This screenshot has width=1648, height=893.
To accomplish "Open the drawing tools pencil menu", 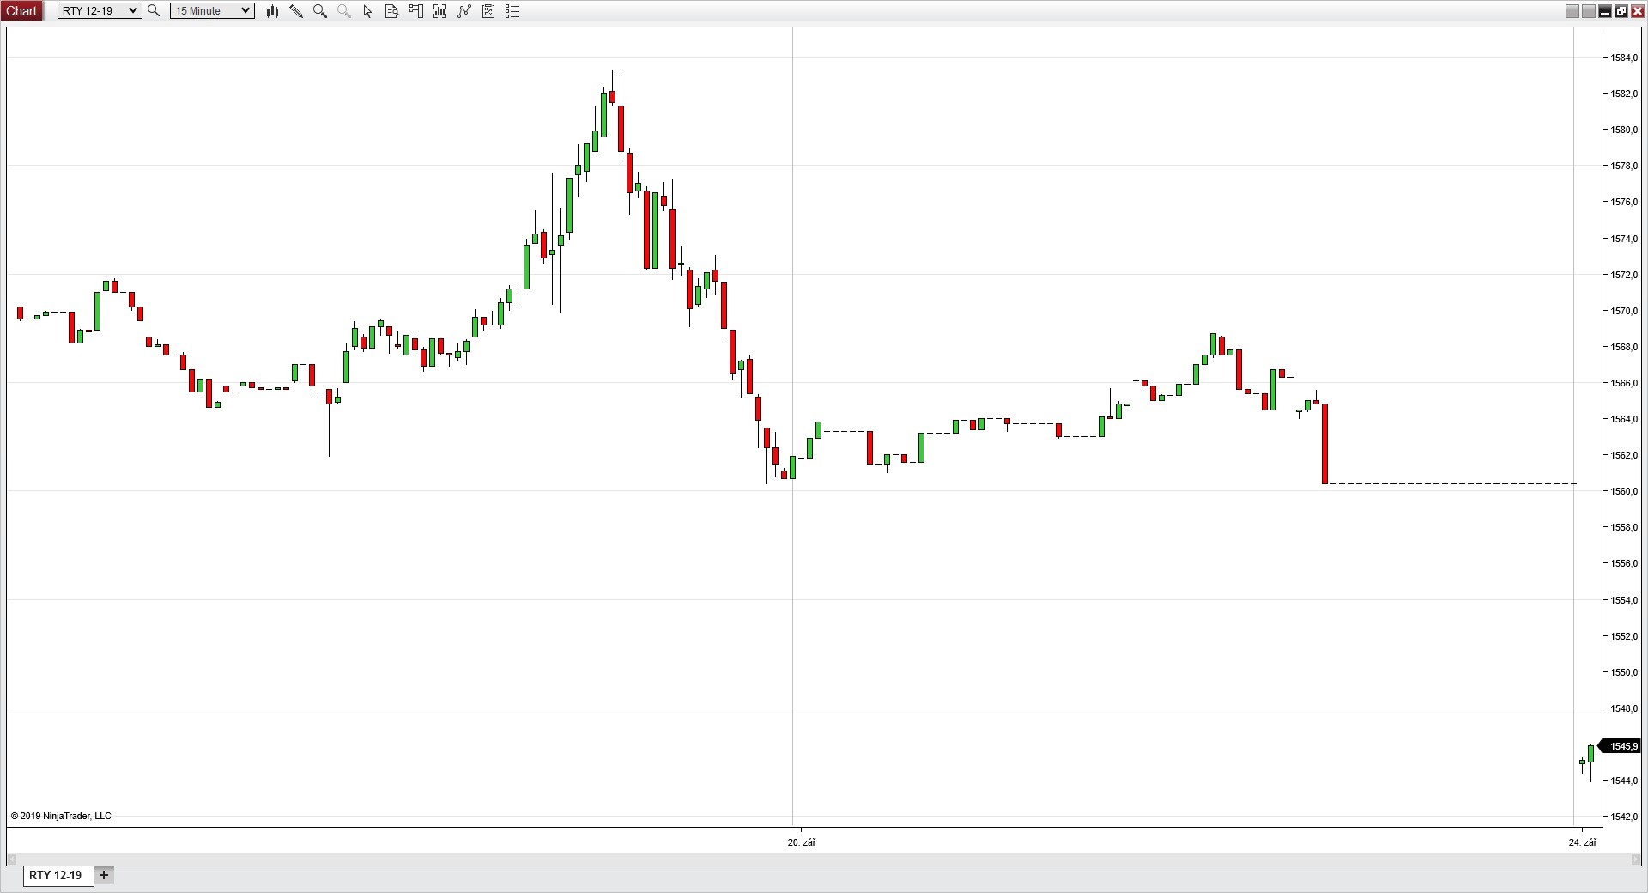I will point(296,11).
